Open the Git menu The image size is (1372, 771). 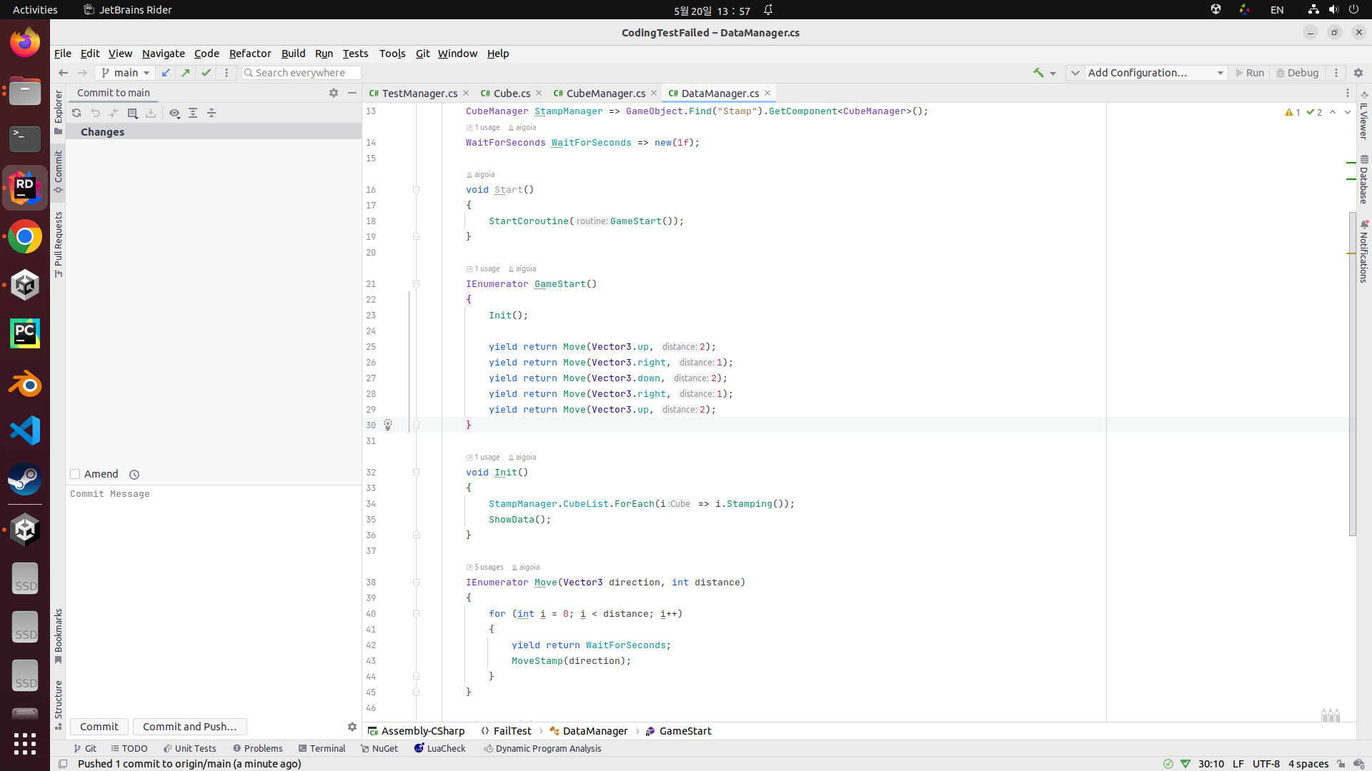pos(422,54)
